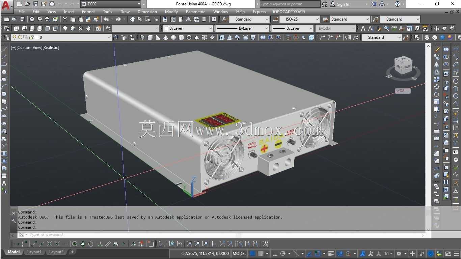The width and height of the screenshot is (461, 259).
Task: Toggle MODEL space button in status bar
Action: pos(240,254)
